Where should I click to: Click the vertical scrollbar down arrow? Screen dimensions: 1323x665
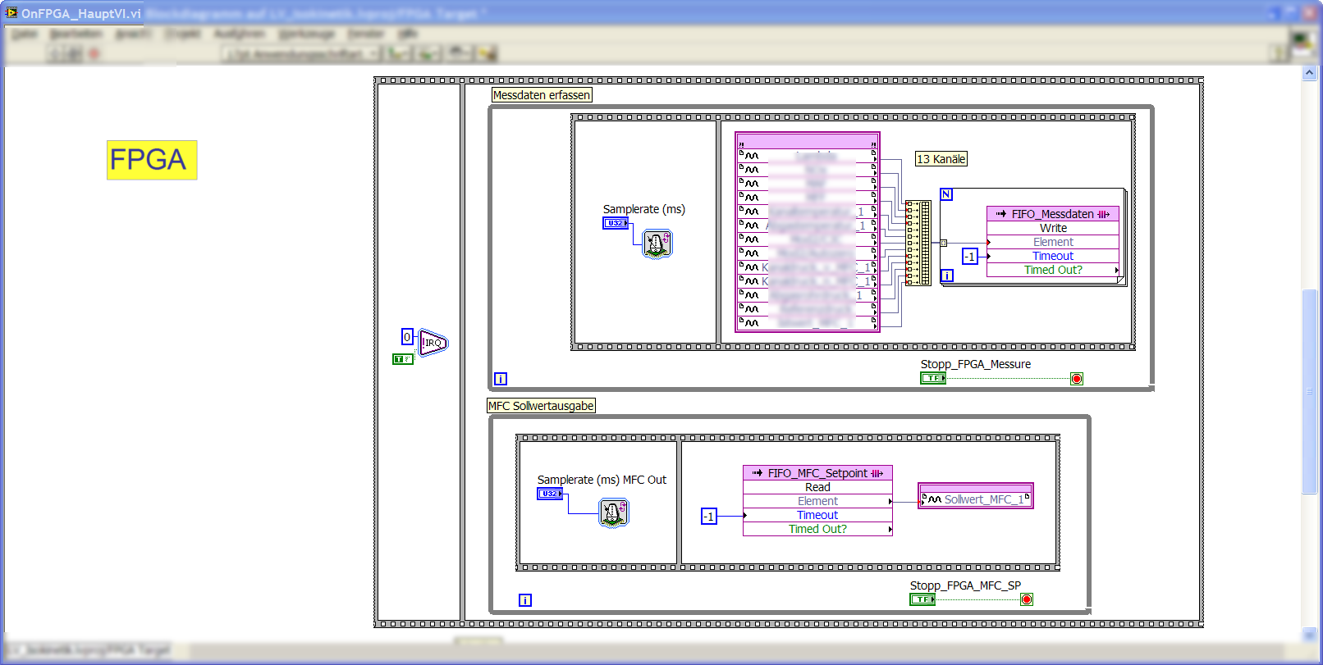click(1309, 635)
